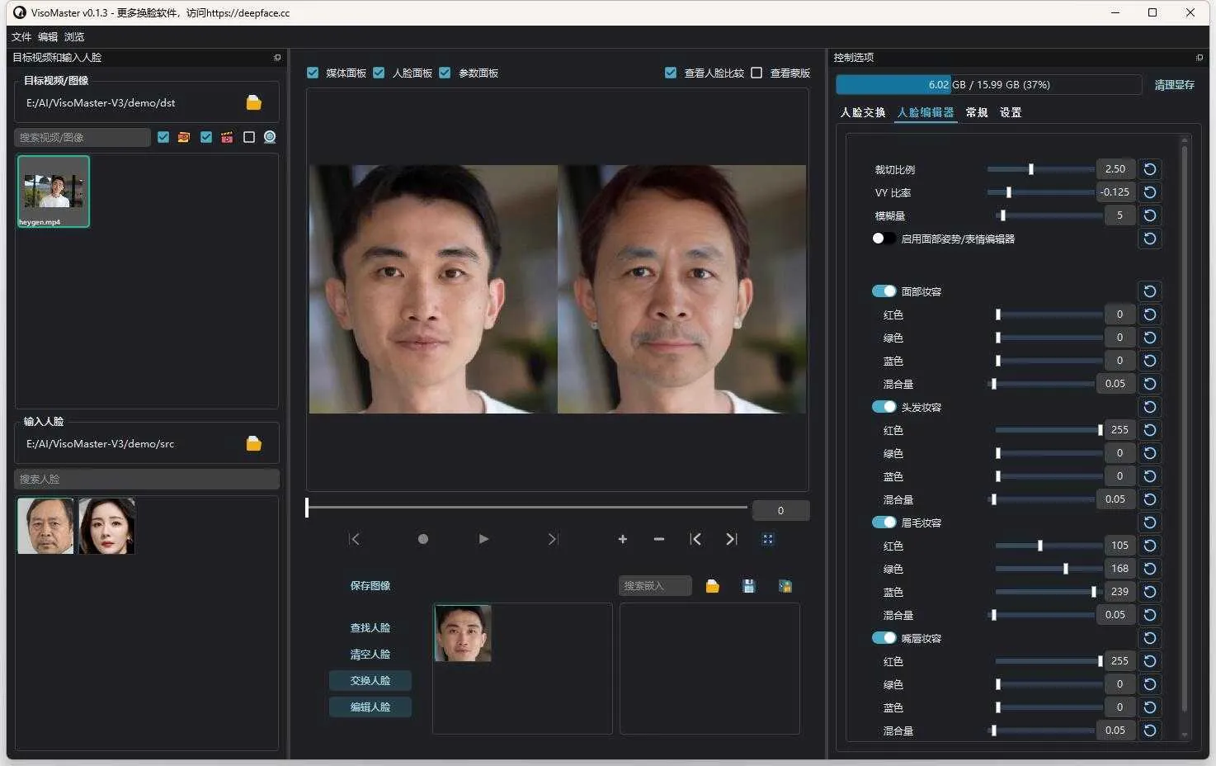Image resolution: width=1216 pixels, height=766 pixels.
Task: Reset 头发妆容 红色 value 255 icon
Action: 1150,430
